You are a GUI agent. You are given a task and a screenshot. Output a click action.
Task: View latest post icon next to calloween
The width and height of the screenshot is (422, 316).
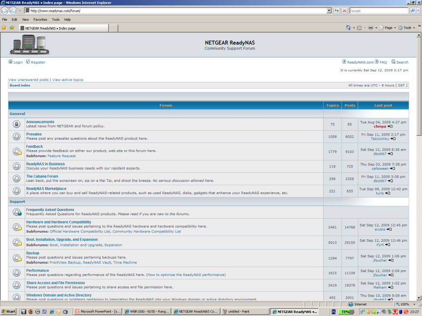[392, 168]
